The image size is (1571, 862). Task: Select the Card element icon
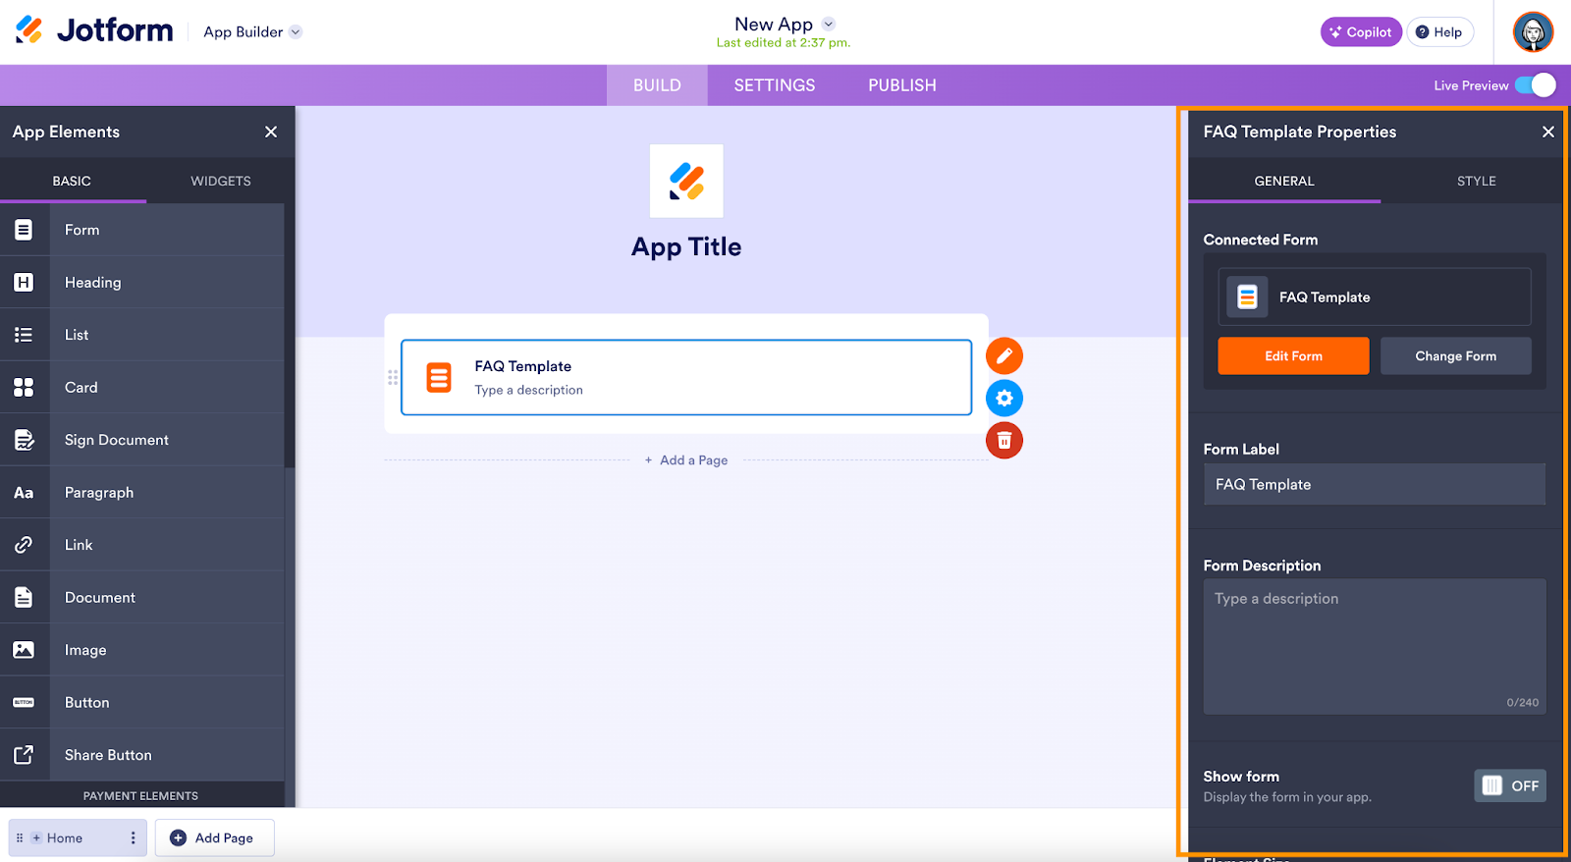[24, 388]
